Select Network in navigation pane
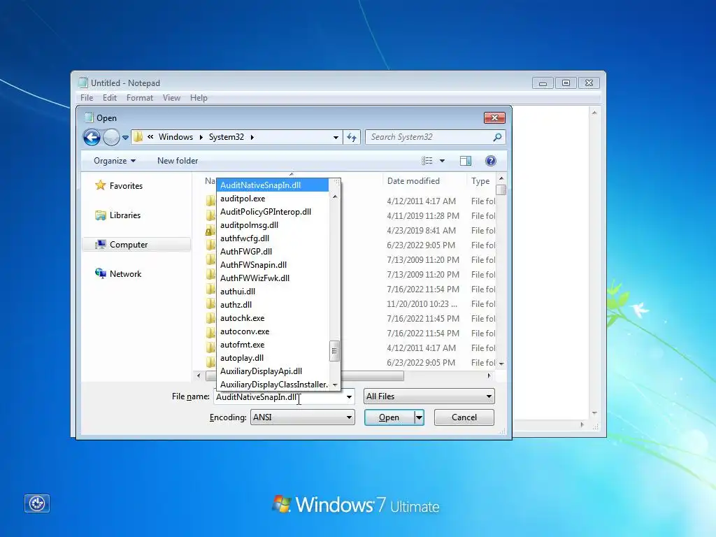 (x=119, y=274)
